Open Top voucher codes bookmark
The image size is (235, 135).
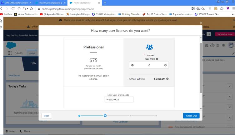tap(181, 14)
